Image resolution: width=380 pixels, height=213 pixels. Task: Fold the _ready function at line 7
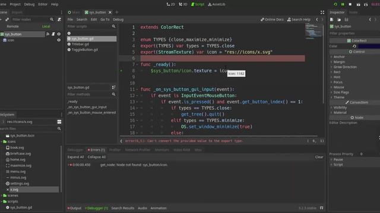137,64
